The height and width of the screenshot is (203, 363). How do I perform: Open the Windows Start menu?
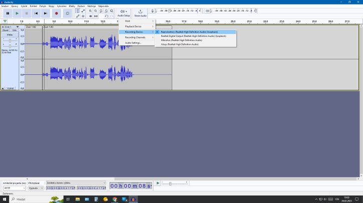point(5,199)
